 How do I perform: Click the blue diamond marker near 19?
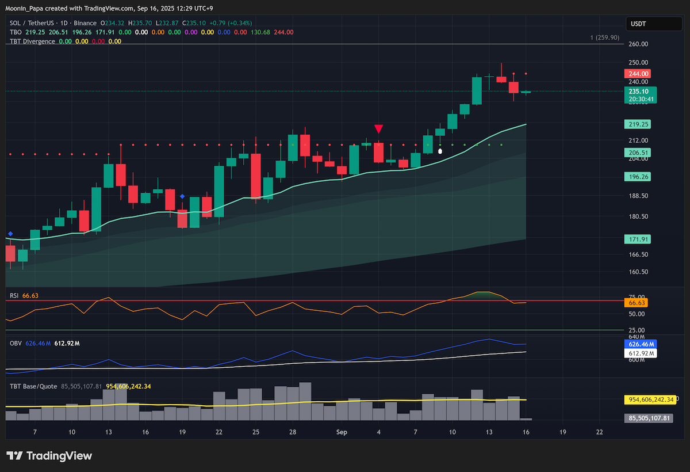182,197
